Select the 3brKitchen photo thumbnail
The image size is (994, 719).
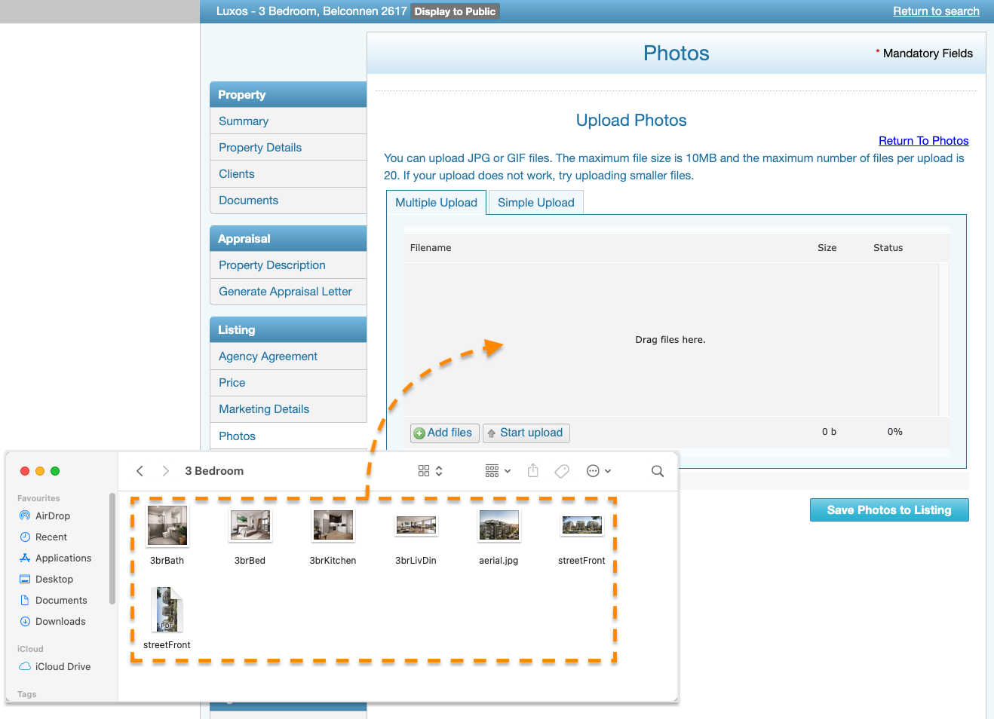click(x=333, y=526)
